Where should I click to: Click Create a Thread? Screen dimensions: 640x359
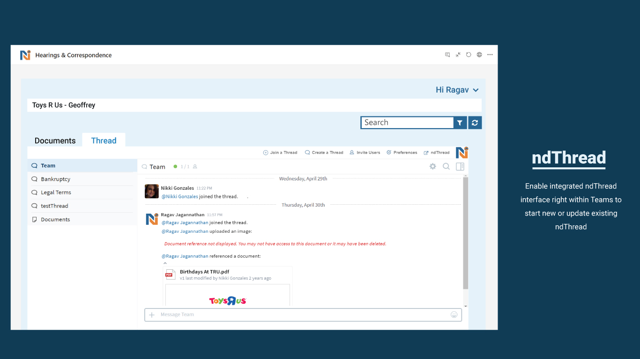[324, 153]
